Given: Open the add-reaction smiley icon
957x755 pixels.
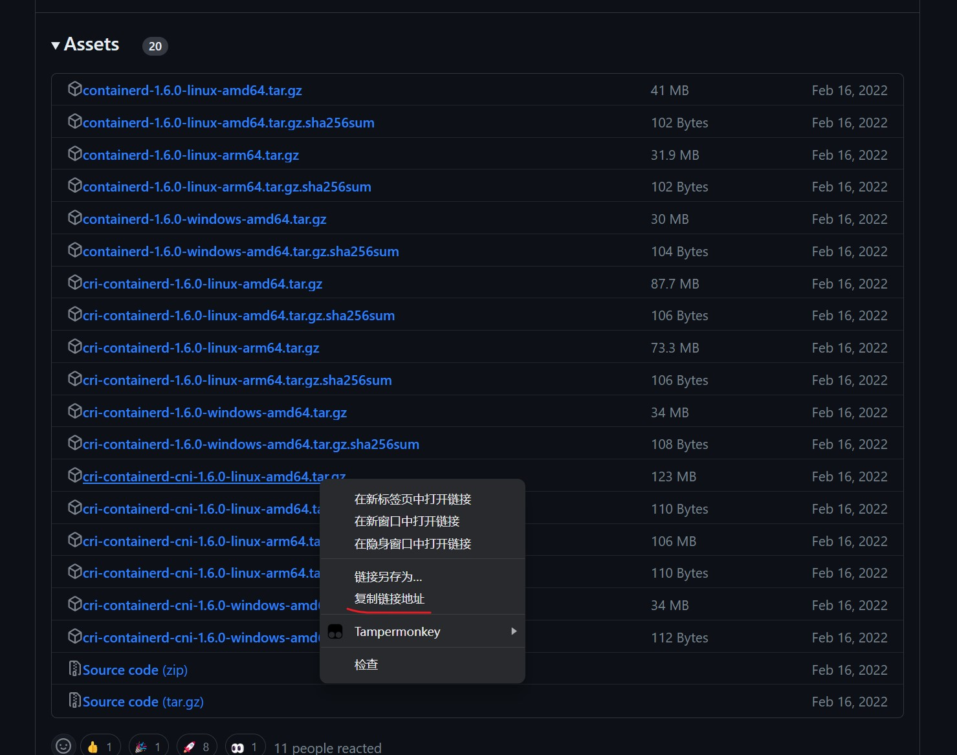Looking at the screenshot, I should (x=63, y=746).
